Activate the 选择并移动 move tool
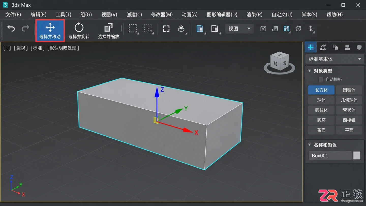 click(50, 31)
